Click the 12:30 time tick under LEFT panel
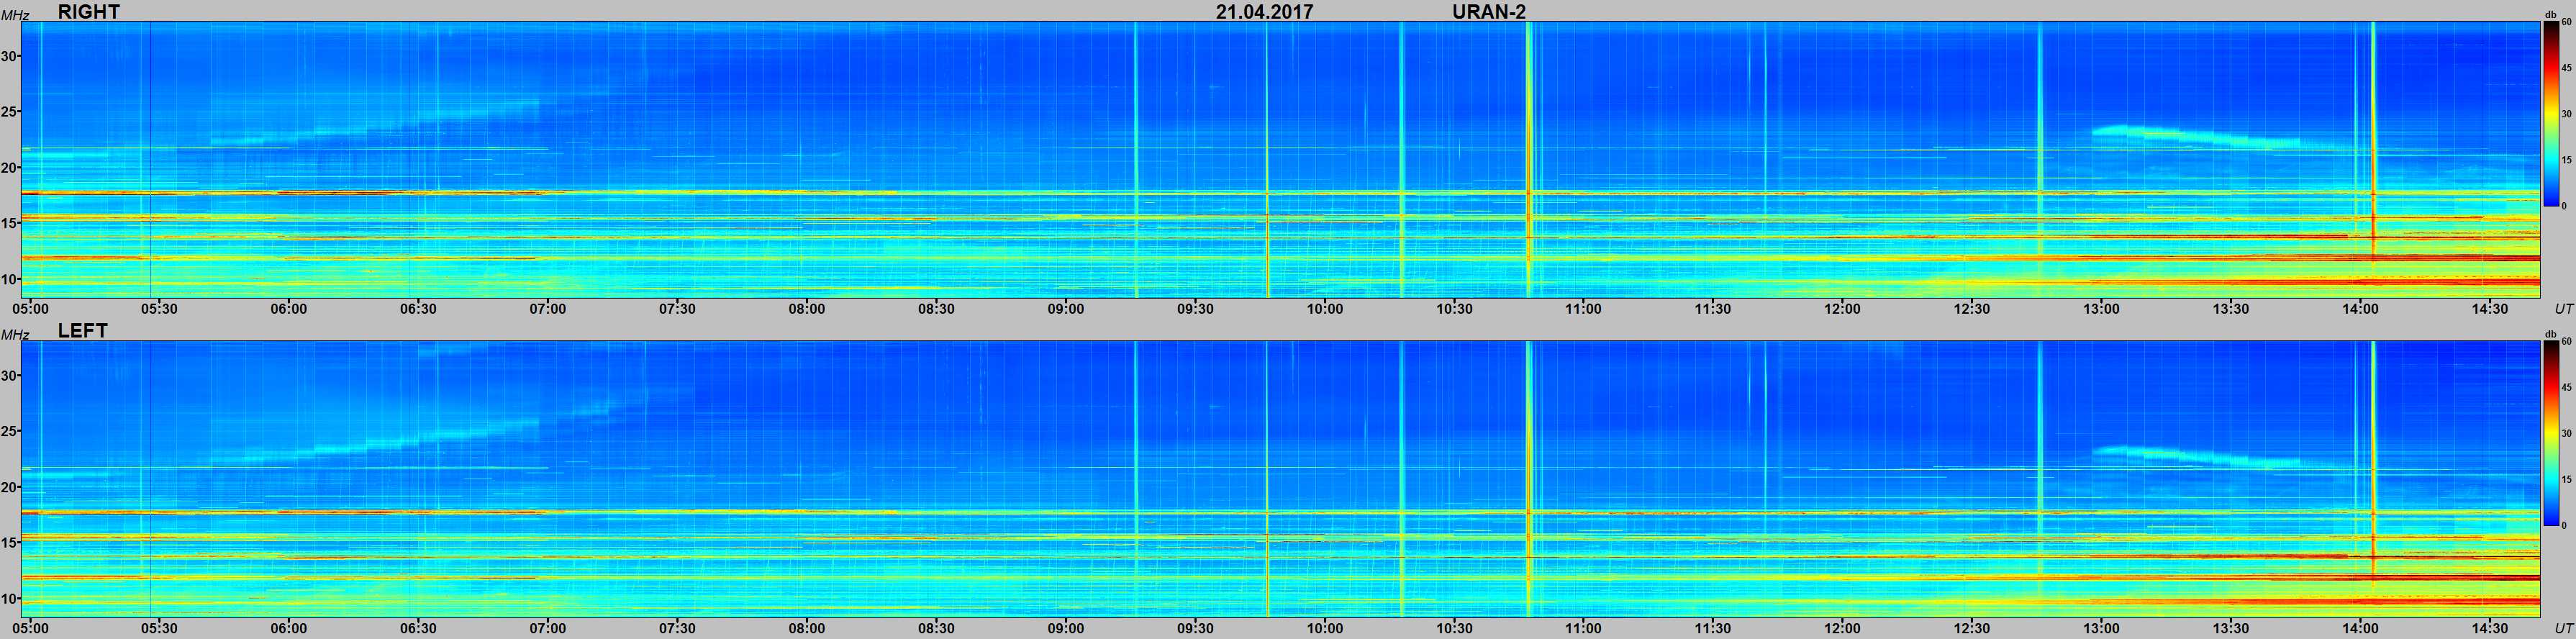This screenshot has height=639, width=2576. tap(1972, 628)
